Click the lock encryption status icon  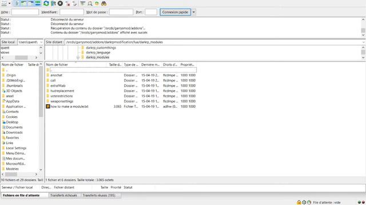[299, 203]
